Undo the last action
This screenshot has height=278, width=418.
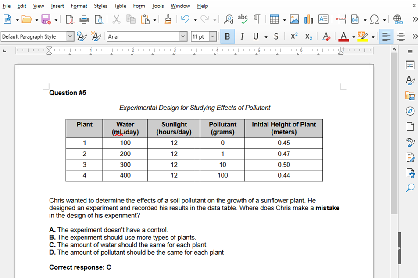[x=185, y=19]
